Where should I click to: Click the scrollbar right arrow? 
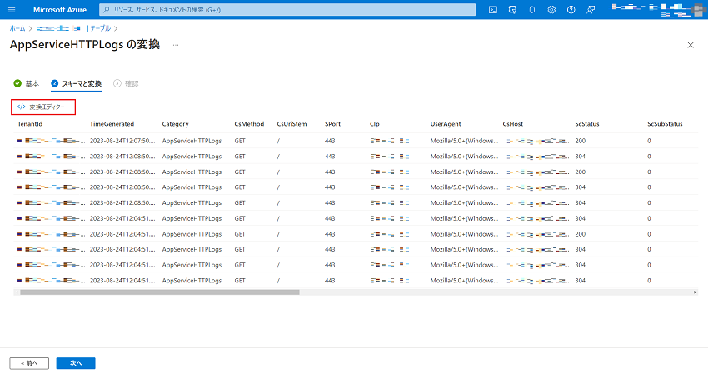tap(695, 292)
